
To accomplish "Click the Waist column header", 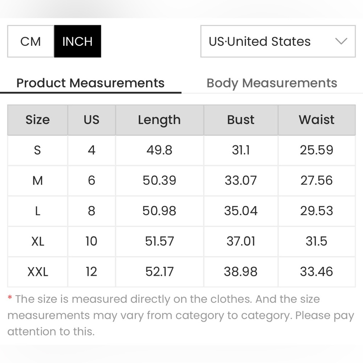I will click(317, 120).
